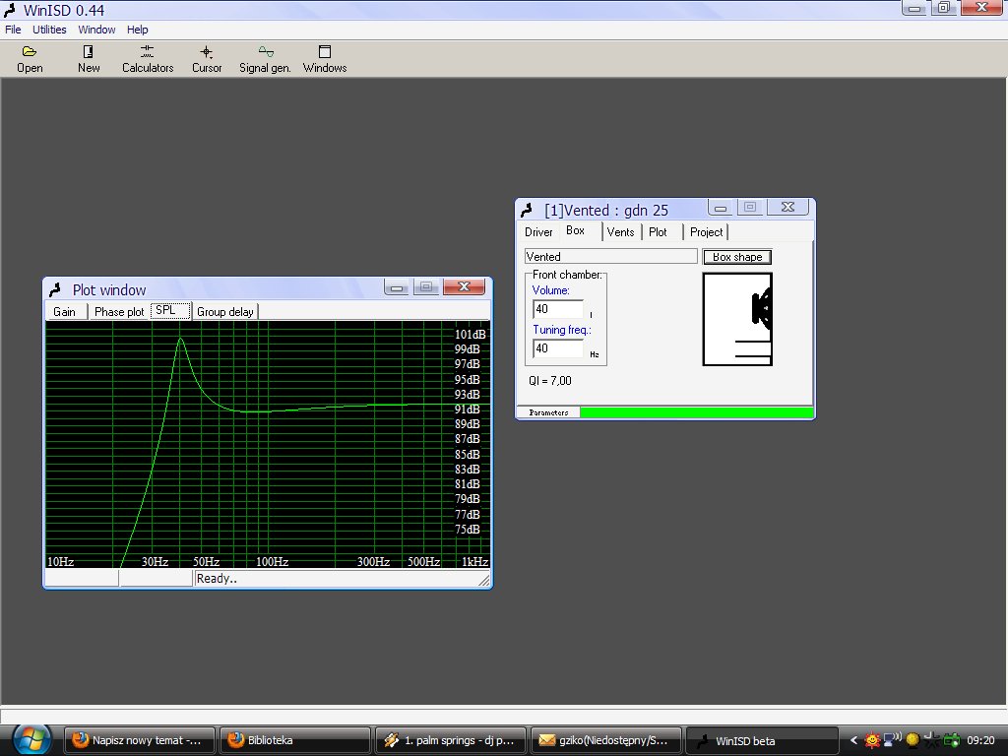Click the Windows Start orb

(x=31, y=738)
